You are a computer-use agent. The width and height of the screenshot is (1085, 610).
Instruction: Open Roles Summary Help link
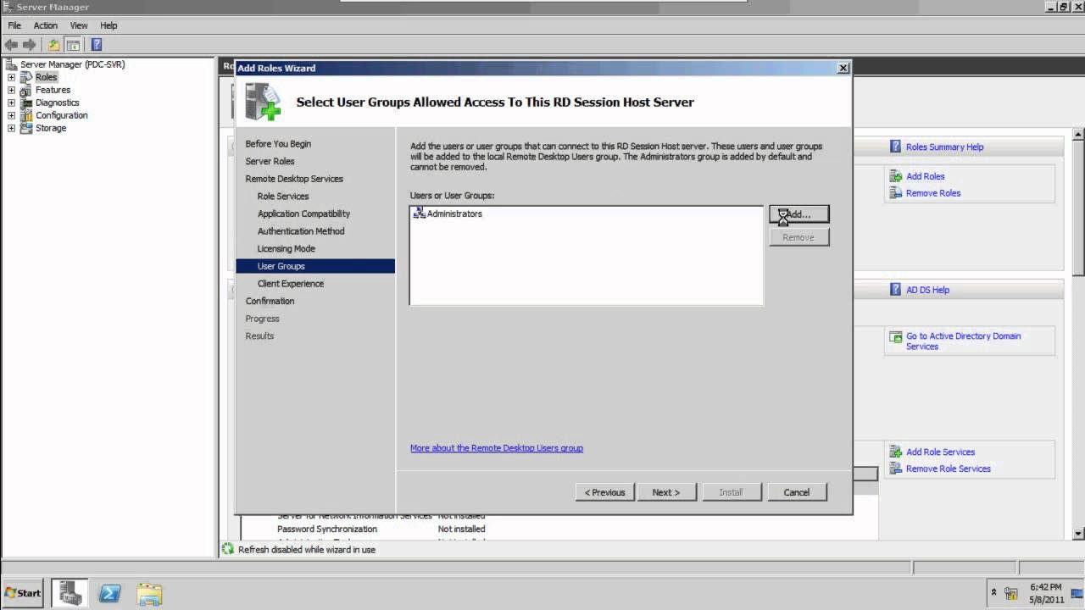(x=945, y=147)
